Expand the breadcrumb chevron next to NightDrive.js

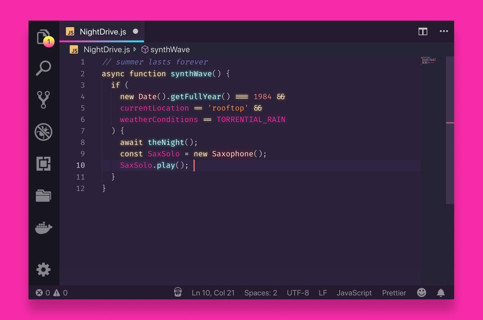coord(135,49)
